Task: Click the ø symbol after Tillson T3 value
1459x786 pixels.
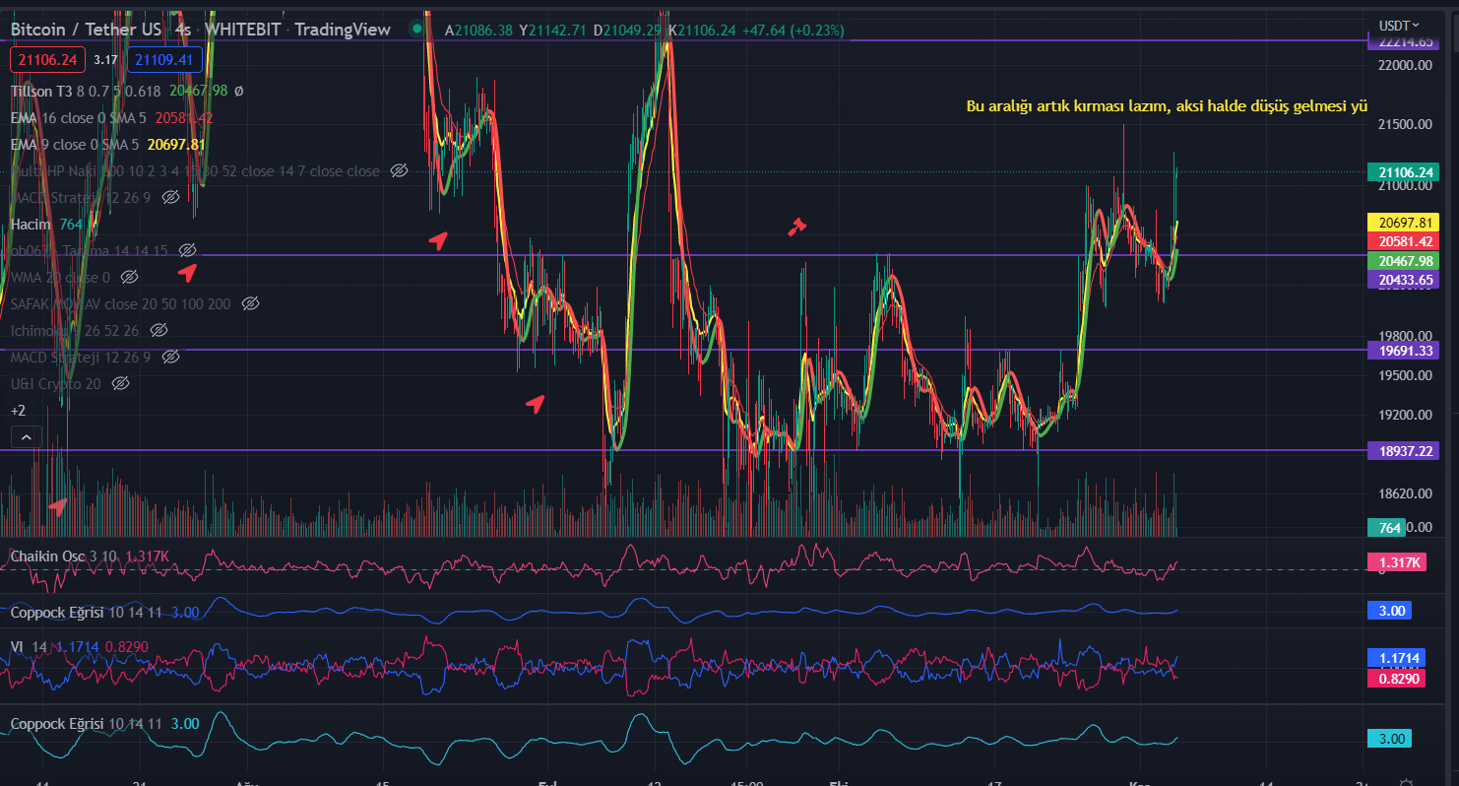Action: coord(238,91)
